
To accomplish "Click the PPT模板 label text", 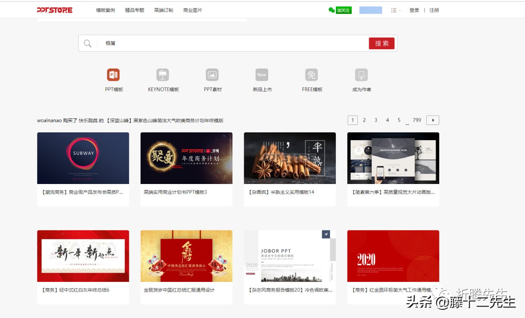I will pos(114,89).
